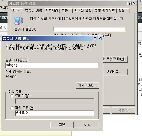Close the 컴퓨터 이름 변경 dialog
Image resolution: width=142 pixels, height=136 pixels.
[100, 38]
